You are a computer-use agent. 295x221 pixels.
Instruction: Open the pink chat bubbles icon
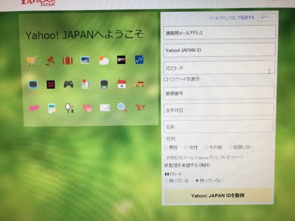click(34, 108)
